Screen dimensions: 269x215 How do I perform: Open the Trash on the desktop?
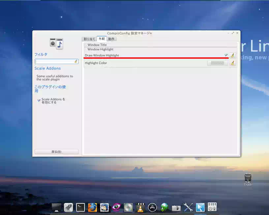(248, 180)
